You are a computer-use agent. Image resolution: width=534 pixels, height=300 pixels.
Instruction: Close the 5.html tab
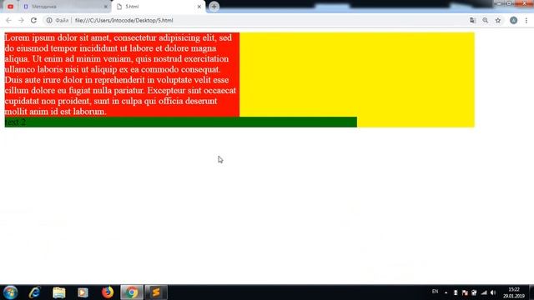pyautogui.click(x=199, y=7)
